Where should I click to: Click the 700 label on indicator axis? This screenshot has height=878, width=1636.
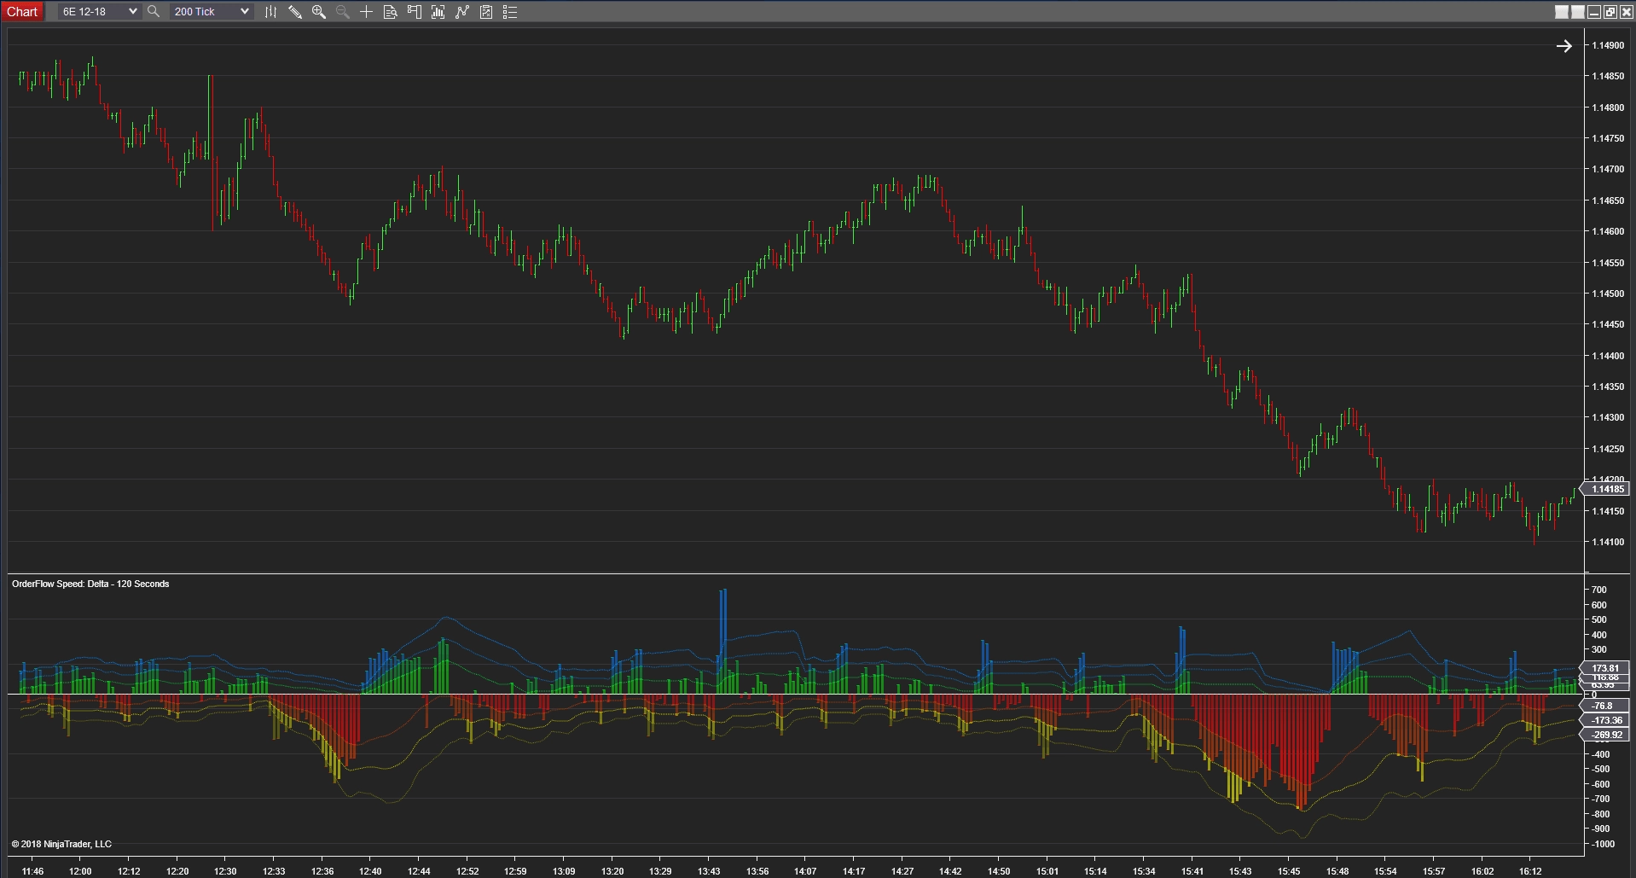point(1598,590)
